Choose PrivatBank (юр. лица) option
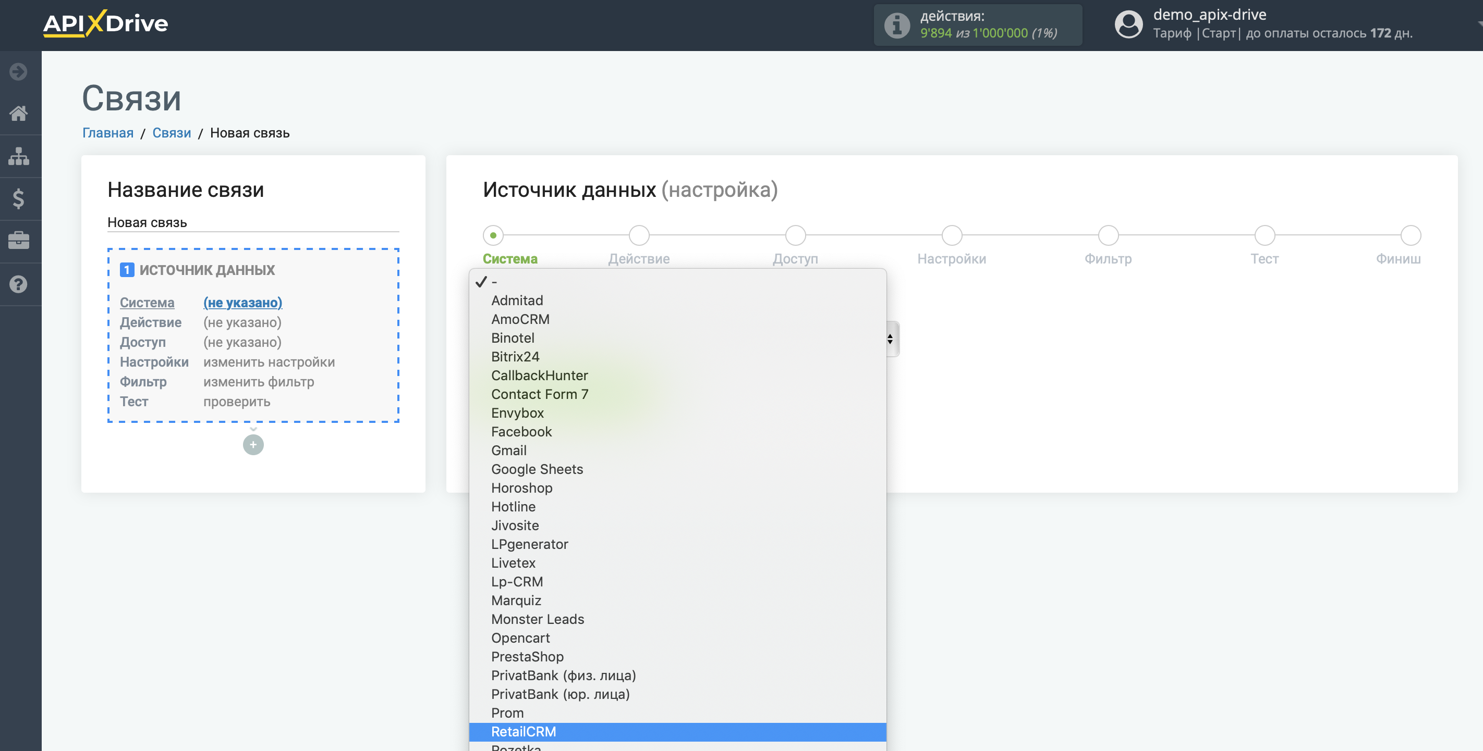1483x751 pixels. tap(677, 694)
